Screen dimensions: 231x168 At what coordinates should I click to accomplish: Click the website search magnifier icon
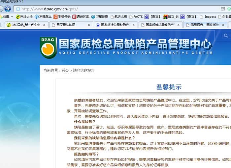click(x=226, y=36)
